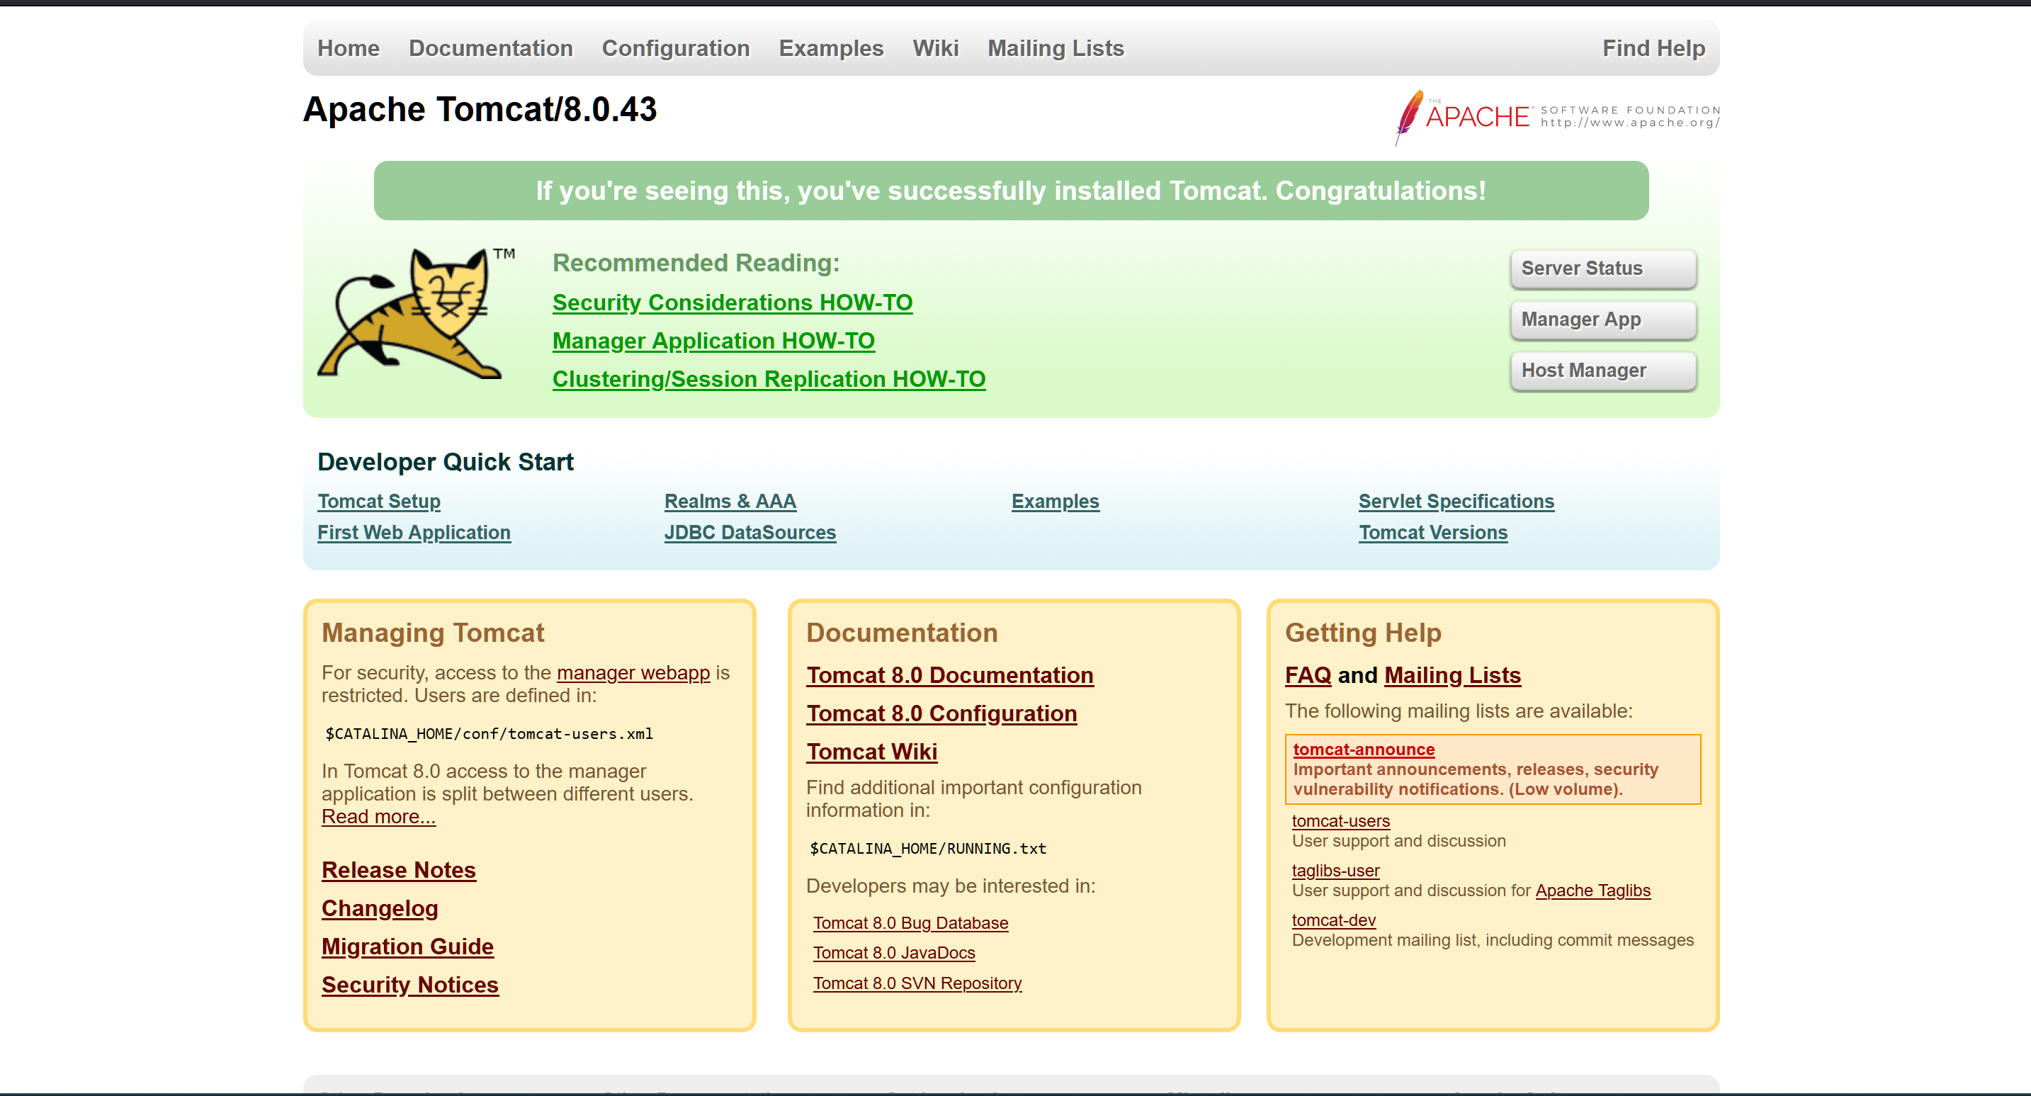Click the Server Status button
This screenshot has width=2031, height=1096.
click(1603, 269)
